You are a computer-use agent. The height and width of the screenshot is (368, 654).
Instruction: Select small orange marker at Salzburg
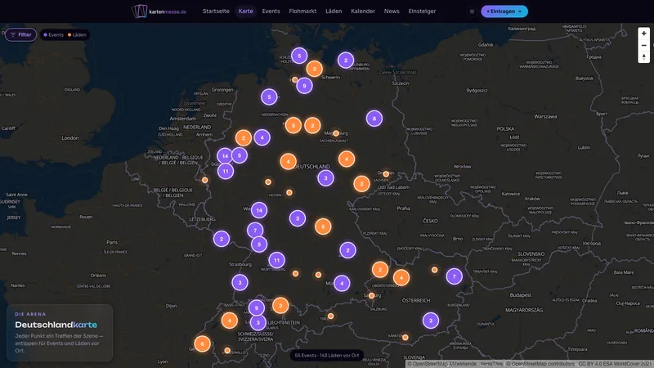click(x=371, y=295)
